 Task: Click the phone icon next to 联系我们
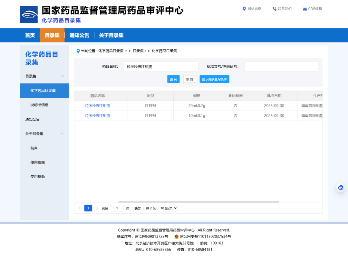pos(274,9)
